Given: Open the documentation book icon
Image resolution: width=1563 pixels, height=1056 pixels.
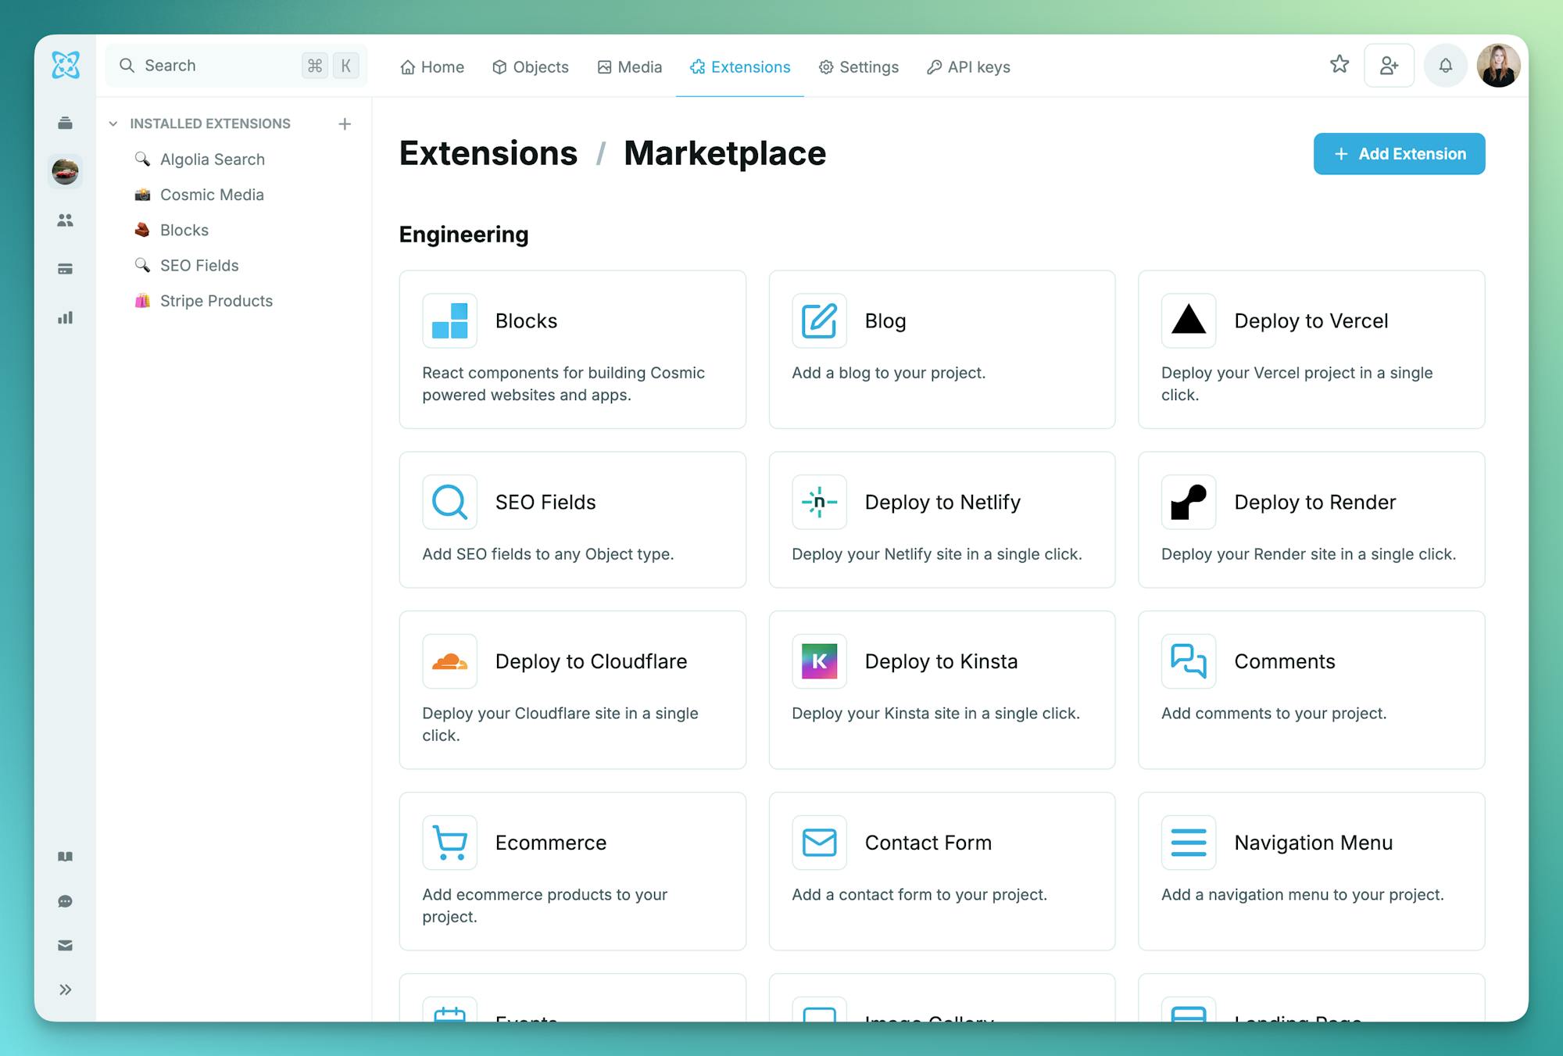Looking at the screenshot, I should tap(66, 857).
